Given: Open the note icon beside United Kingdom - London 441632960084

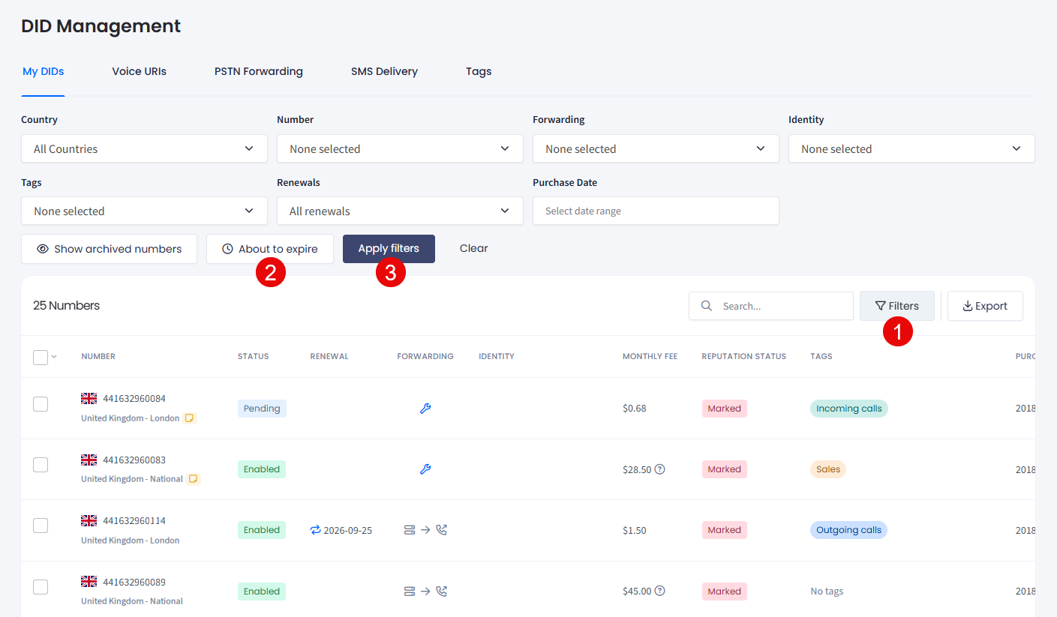Looking at the screenshot, I should pyautogui.click(x=191, y=418).
